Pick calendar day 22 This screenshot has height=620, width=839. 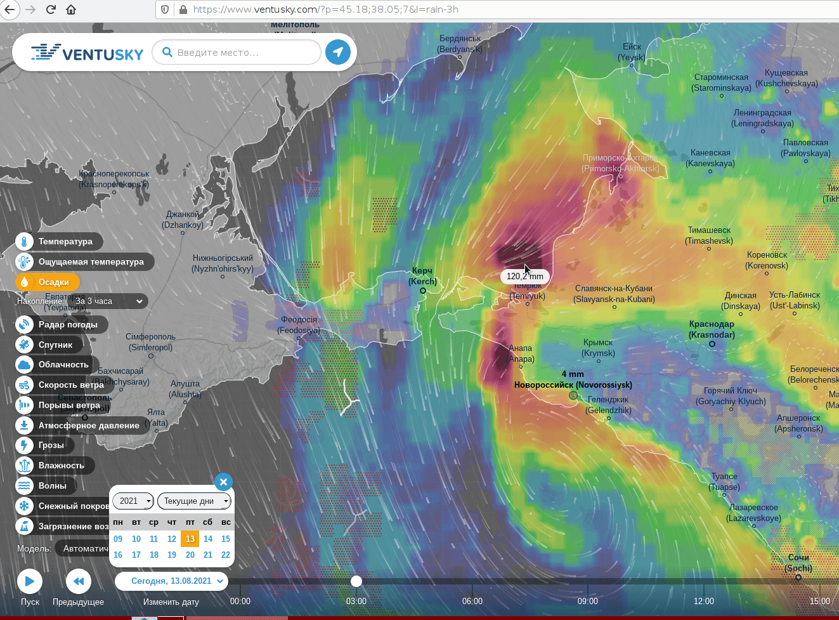click(226, 555)
